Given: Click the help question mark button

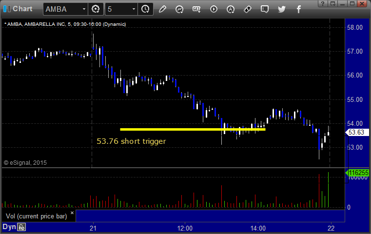Looking at the screenshot, I should [323, 3].
